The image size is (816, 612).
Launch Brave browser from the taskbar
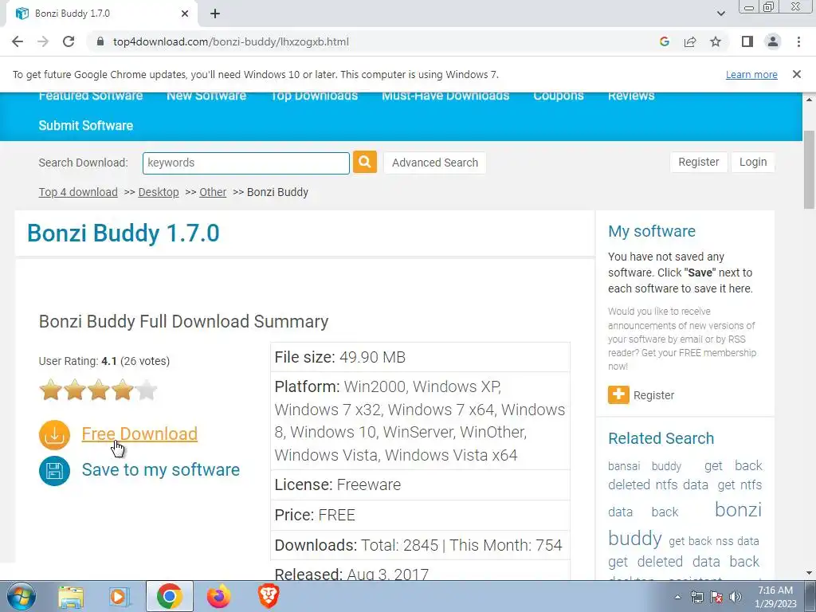pos(268,596)
